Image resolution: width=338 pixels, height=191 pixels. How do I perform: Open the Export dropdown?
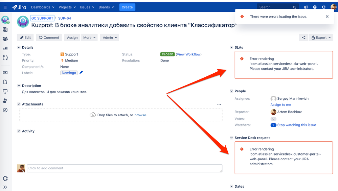[321, 38]
